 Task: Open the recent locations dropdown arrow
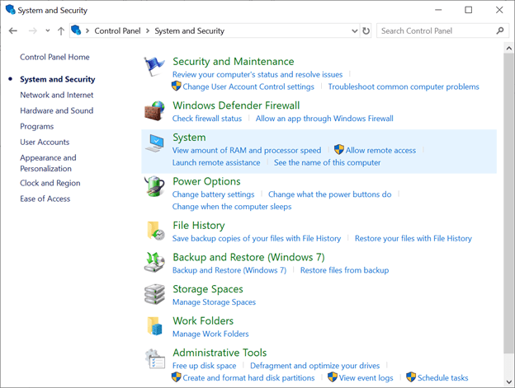pos(48,30)
